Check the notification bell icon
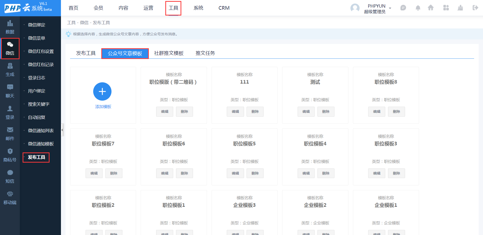The width and height of the screenshot is (483, 235). click(x=418, y=8)
